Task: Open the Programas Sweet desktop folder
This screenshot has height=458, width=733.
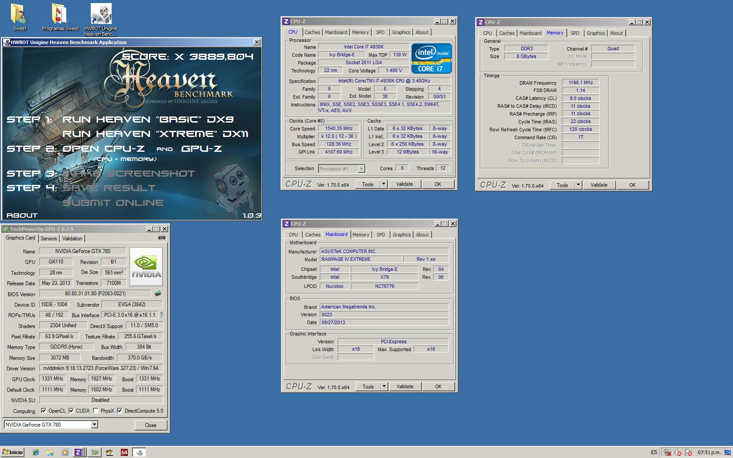Action: 60,17
